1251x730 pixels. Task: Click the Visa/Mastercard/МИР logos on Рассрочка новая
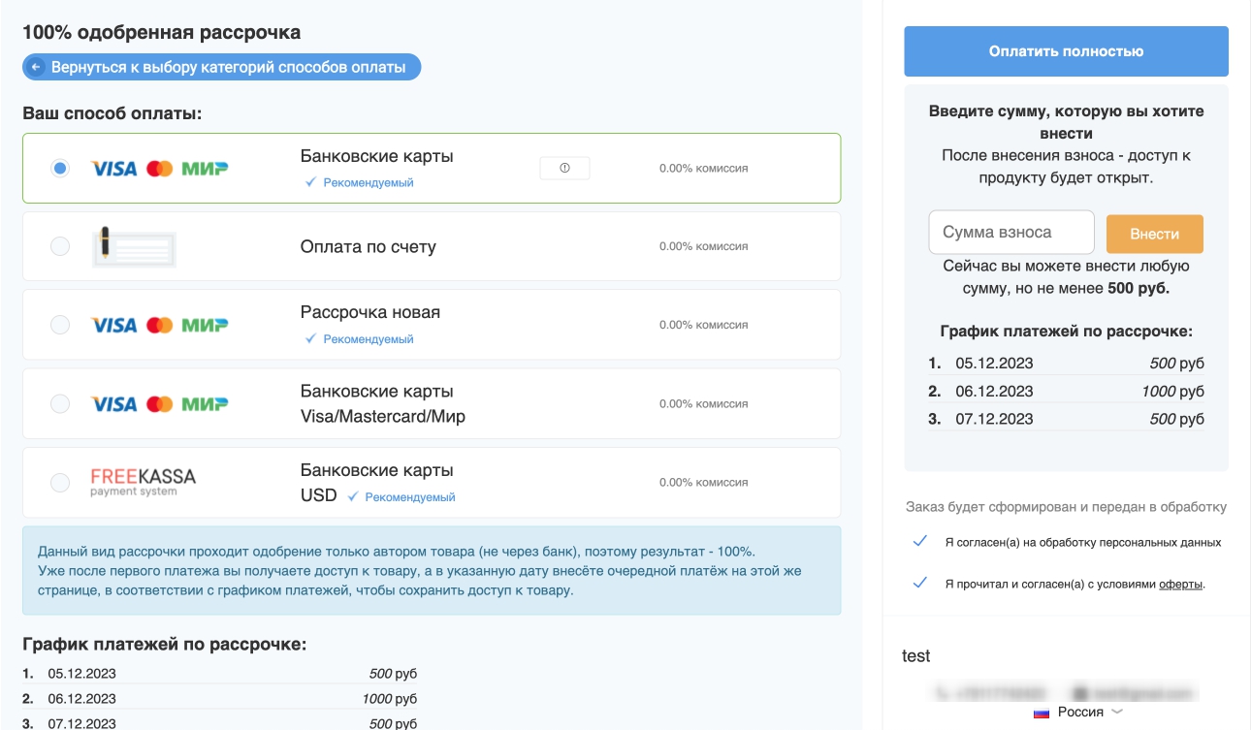[x=159, y=325]
